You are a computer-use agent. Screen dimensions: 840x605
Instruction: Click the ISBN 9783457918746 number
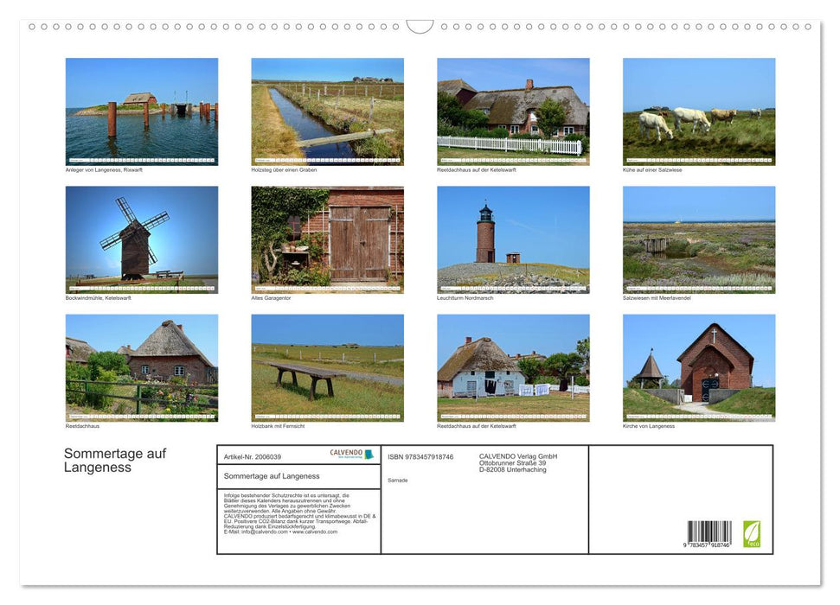420,456
